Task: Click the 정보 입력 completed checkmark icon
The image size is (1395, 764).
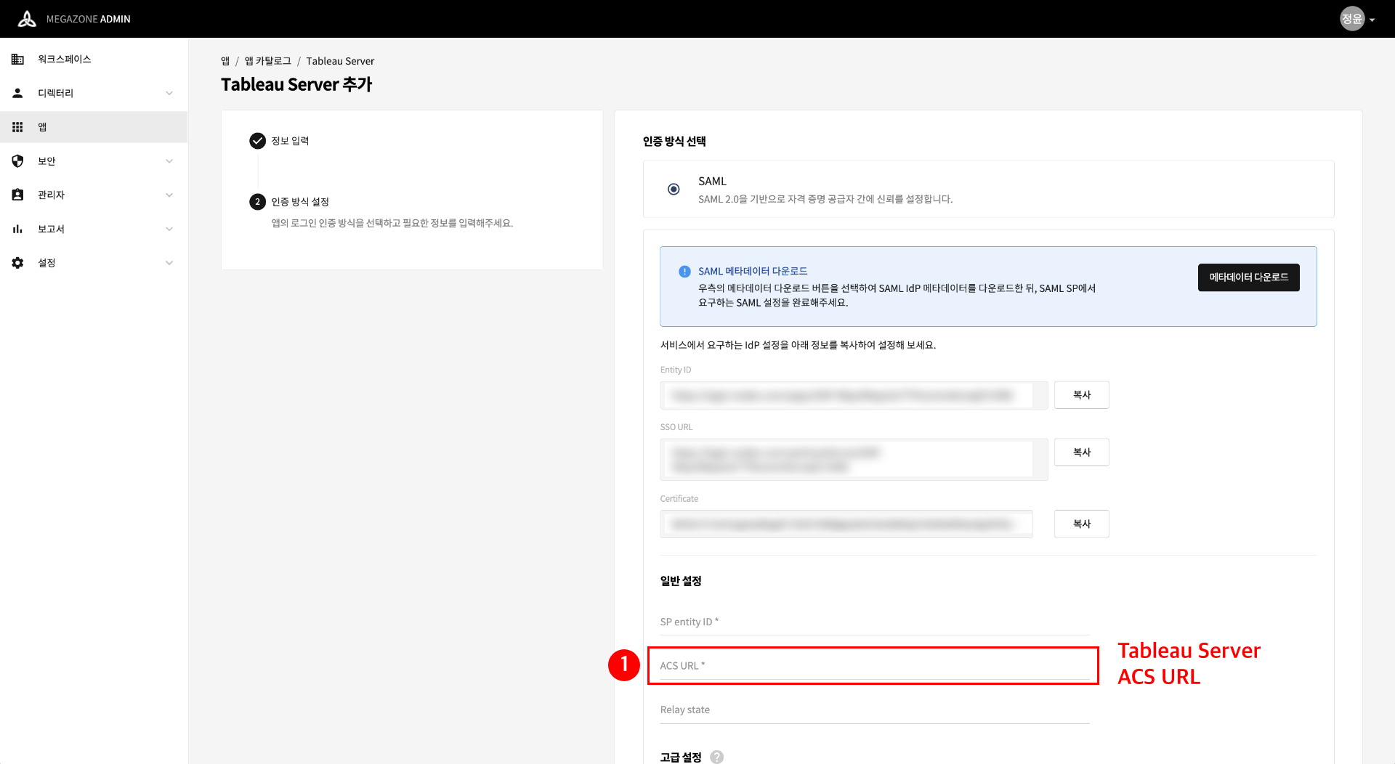Action: pos(257,141)
